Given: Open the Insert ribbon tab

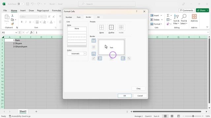Looking at the screenshot, I should (x=23, y=10).
